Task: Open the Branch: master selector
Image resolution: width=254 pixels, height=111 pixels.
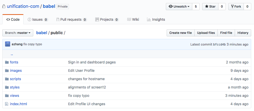Action: pos(18,33)
